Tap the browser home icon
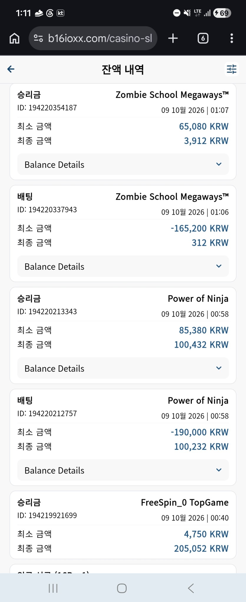The width and height of the screenshot is (246, 602). 14,38
